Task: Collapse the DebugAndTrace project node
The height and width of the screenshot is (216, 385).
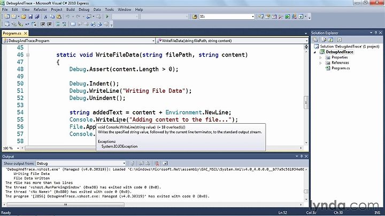Action: tap(315, 52)
